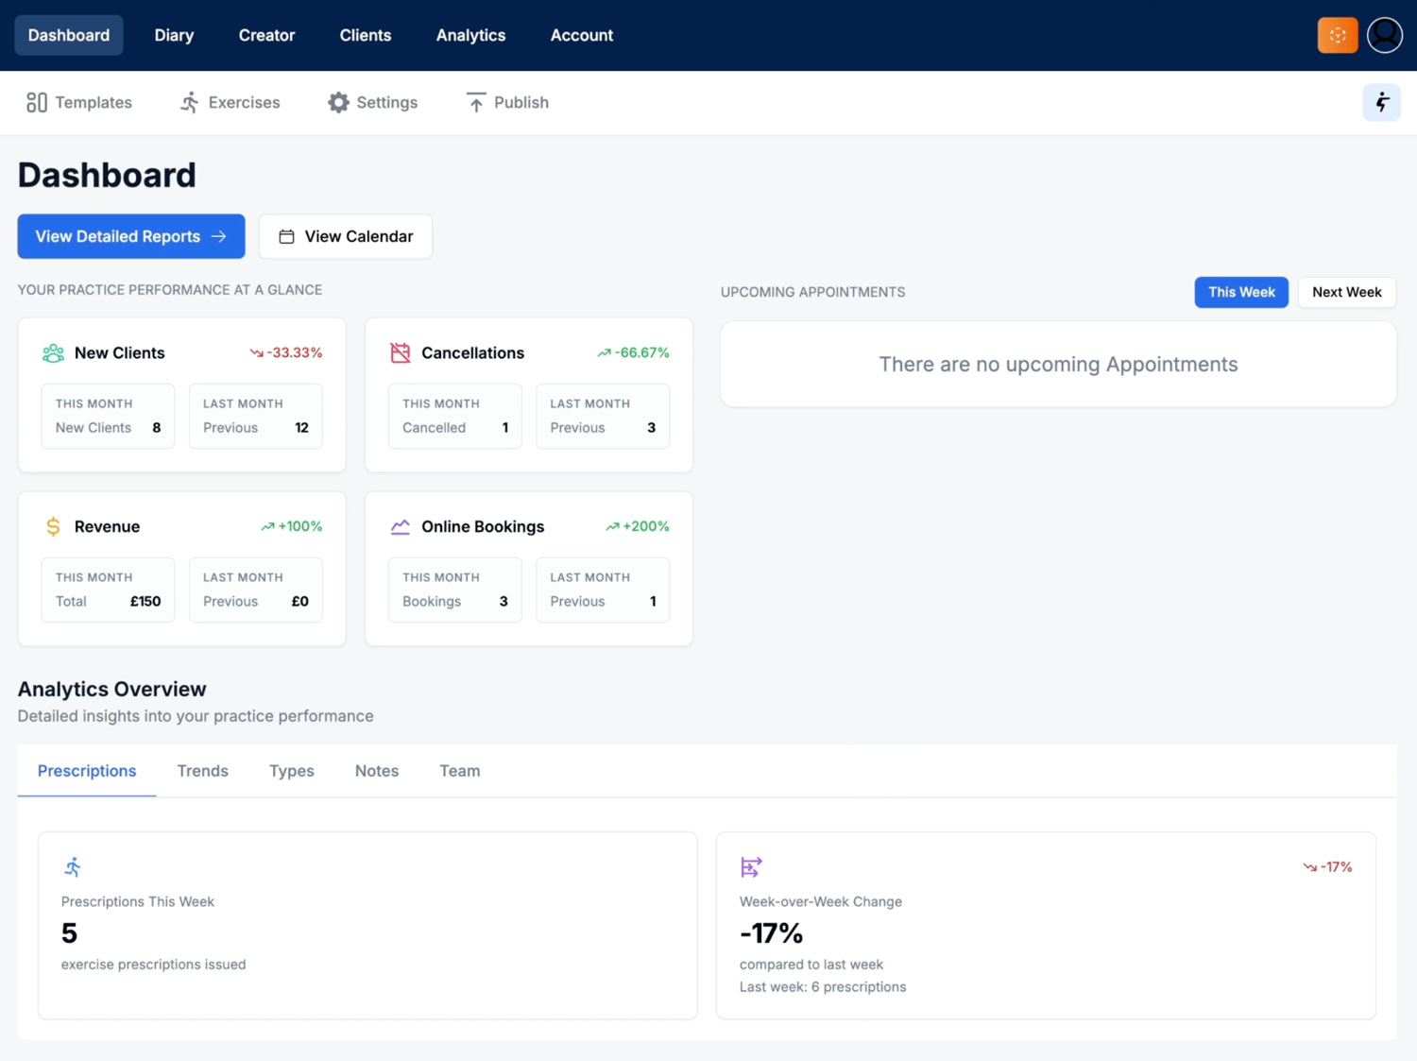Open the calendar with View Calendar
This screenshot has width=1417, height=1061.
tap(345, 236)
